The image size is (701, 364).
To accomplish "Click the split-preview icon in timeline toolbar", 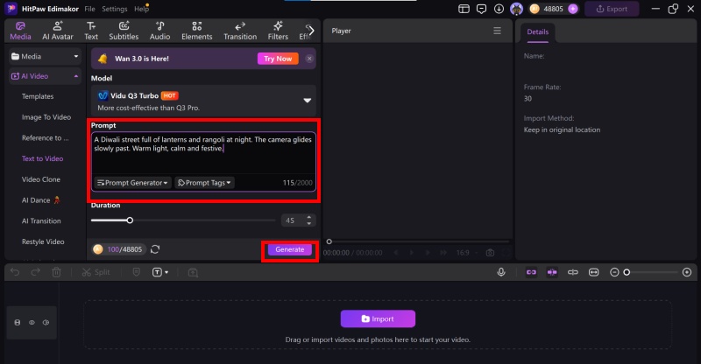I will 573,272.
